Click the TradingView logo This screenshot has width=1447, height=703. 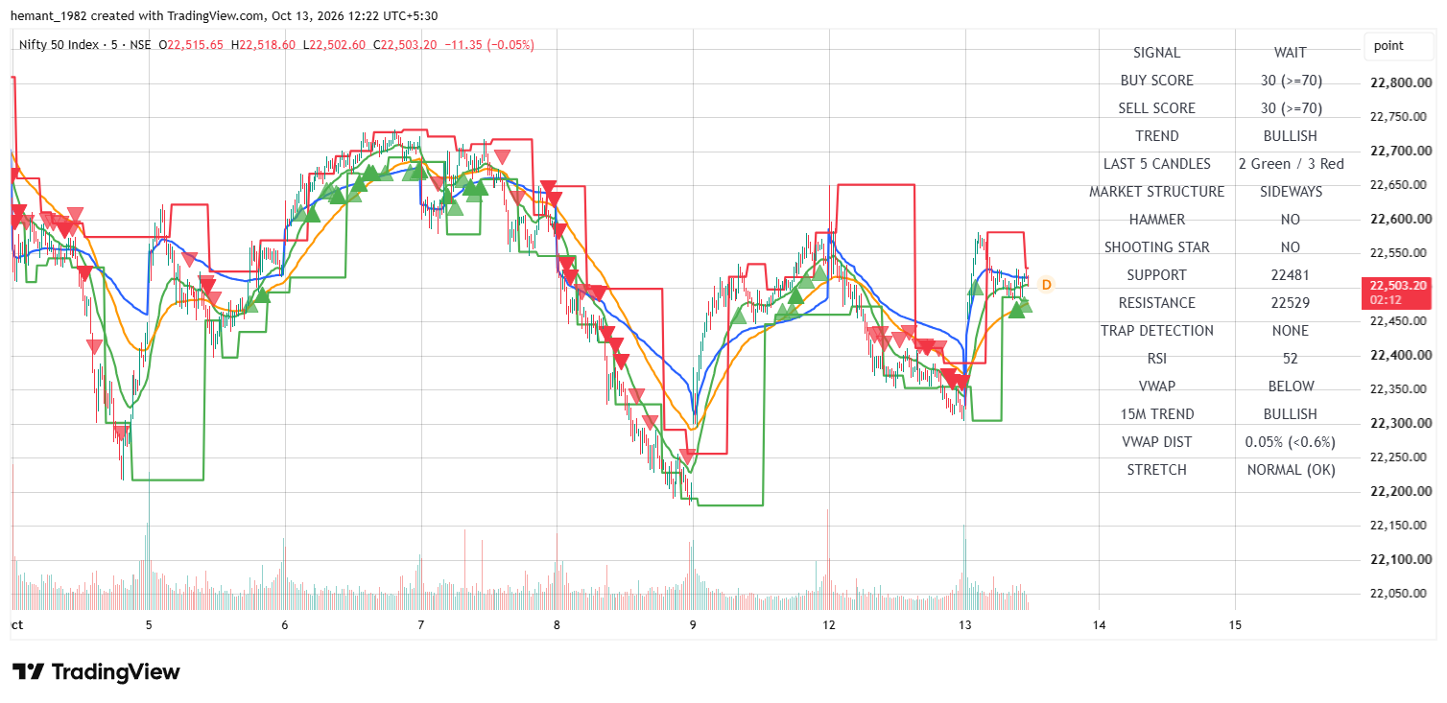(x=96, y=671)
